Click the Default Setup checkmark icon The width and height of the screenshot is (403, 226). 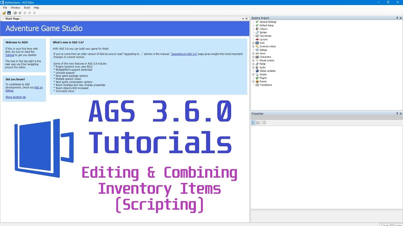[257, 25]
